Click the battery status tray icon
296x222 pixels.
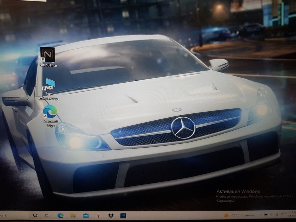[266, 215]
